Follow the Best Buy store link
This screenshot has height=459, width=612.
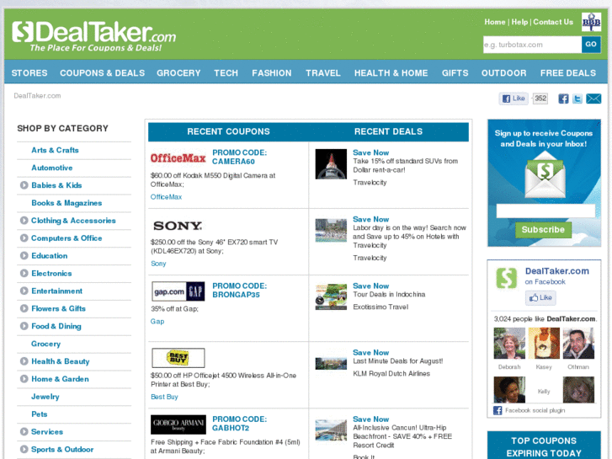164,397
